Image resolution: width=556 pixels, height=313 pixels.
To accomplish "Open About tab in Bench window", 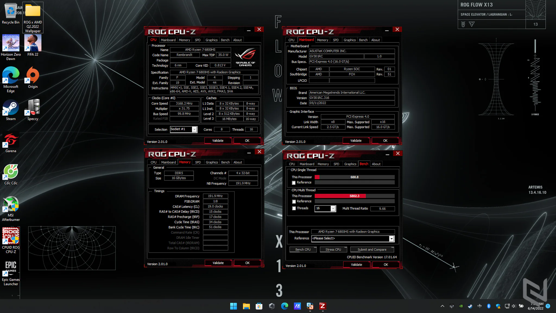I will click(376, 164).
